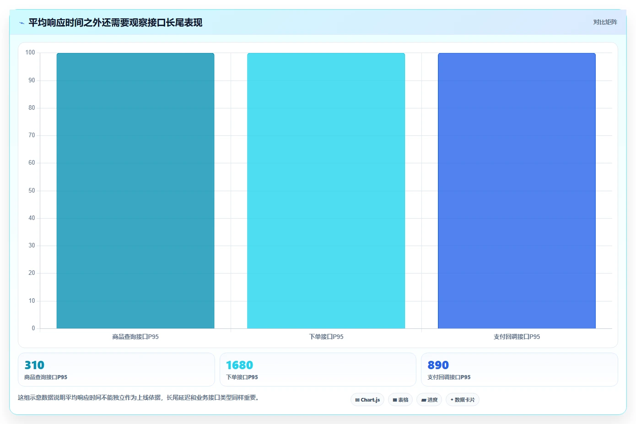Click the lightning icon beside the header title
The height and width of the screenshot is (424, 636).
(x=22, y=23)
